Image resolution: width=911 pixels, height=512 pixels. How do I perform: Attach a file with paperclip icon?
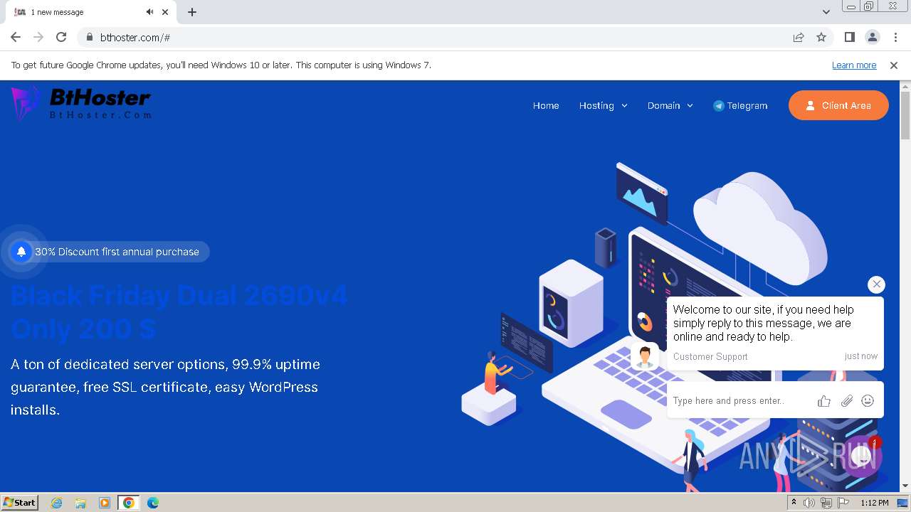click(846, 401)
